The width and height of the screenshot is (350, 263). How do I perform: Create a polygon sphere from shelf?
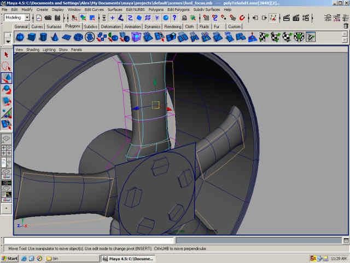click(x=20, y=37)
